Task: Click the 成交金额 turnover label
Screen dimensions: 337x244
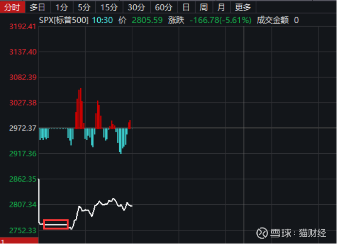Action: (x=273, y=20)
